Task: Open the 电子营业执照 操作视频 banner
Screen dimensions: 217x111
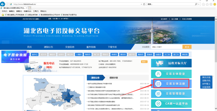Action: tap(14, 57)
